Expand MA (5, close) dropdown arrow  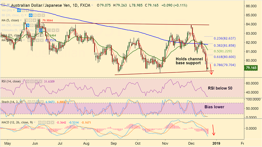click(x=21, y=20)
